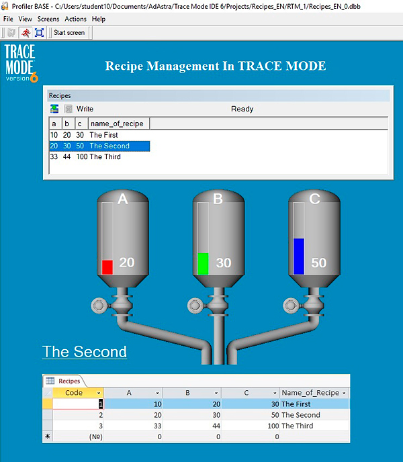This screenshot has height=462, width=403.
Task: Click the value 20 on tank A
Action: tap(127, 263)
